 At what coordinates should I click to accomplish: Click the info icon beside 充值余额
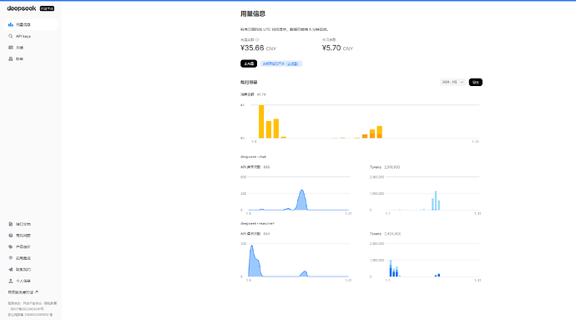click(x=257, y=40)
